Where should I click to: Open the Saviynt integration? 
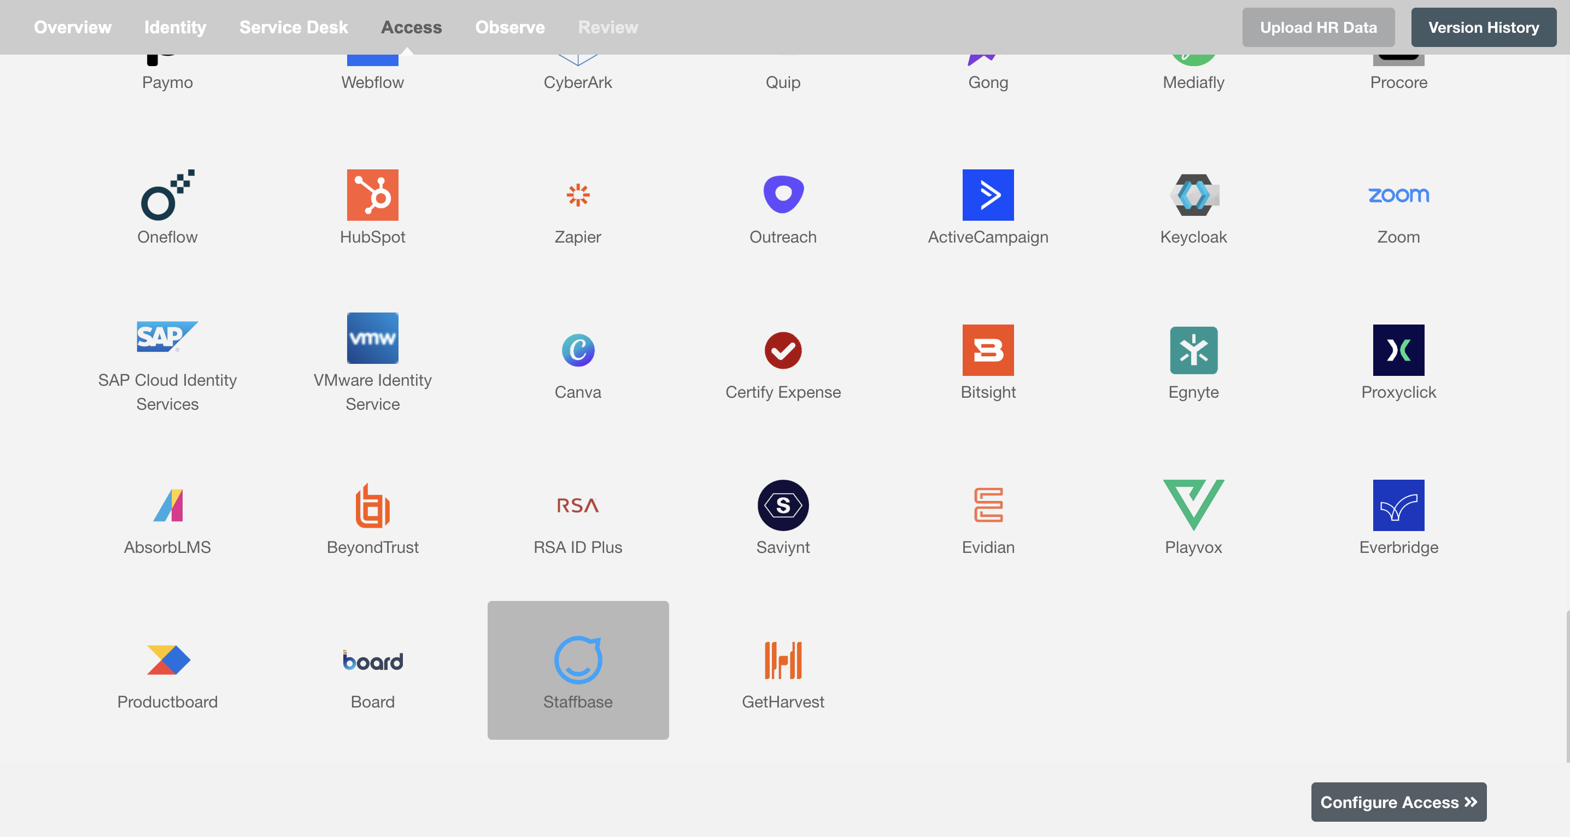[x=783, y=515]
